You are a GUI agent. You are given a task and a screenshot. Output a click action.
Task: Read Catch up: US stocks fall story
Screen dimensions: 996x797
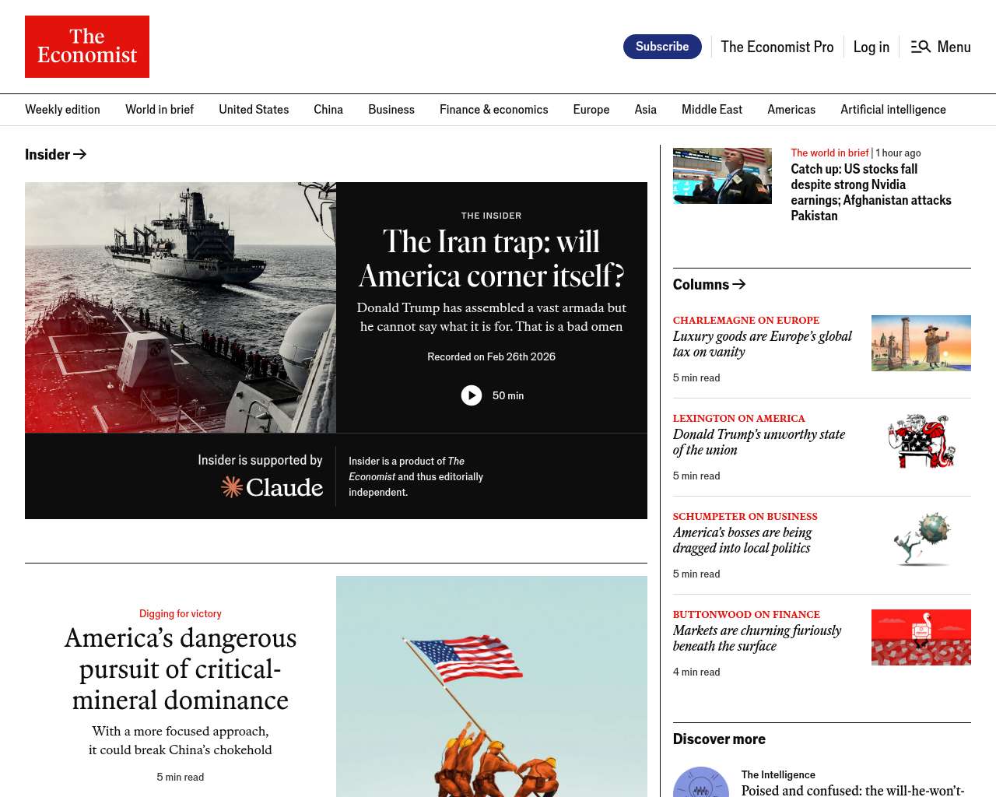871,192
